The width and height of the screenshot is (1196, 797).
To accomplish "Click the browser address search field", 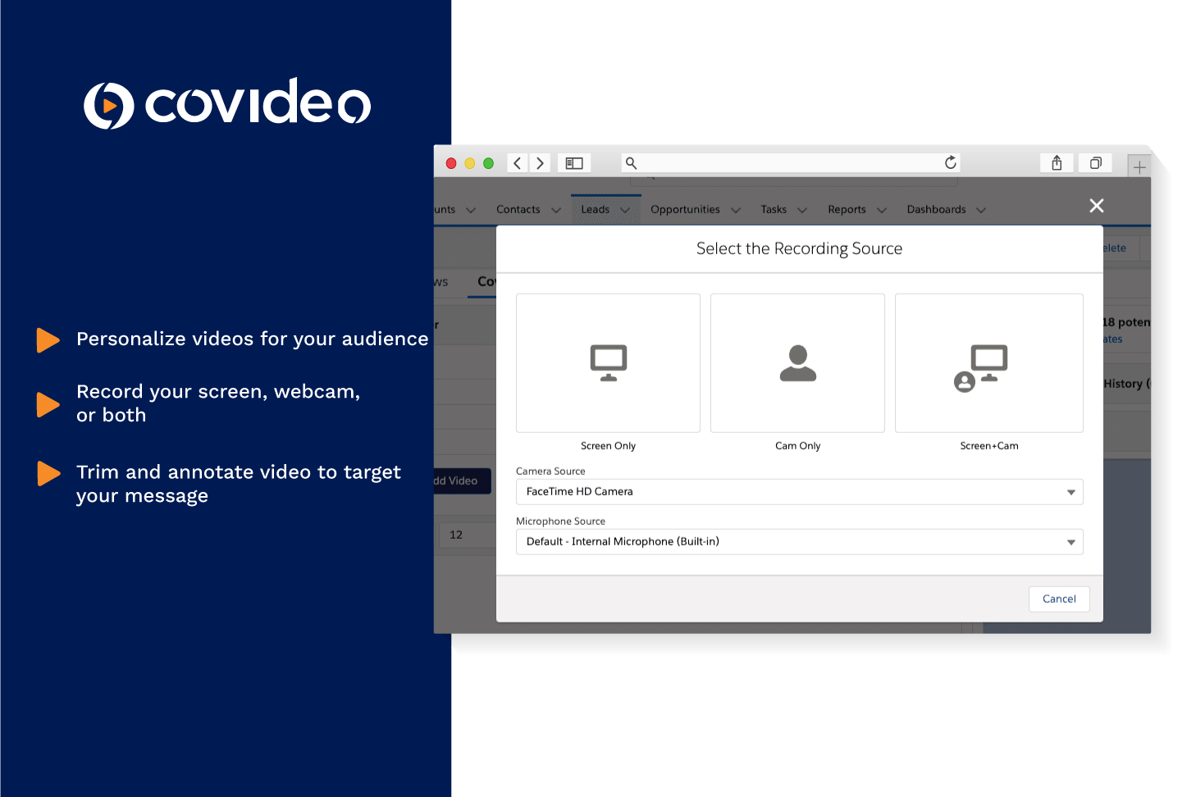I will coord(787,163).
